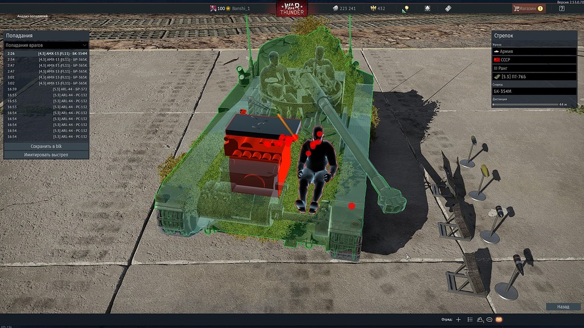Open the highlighted orange mail envelope

click(x=499, y=320)
